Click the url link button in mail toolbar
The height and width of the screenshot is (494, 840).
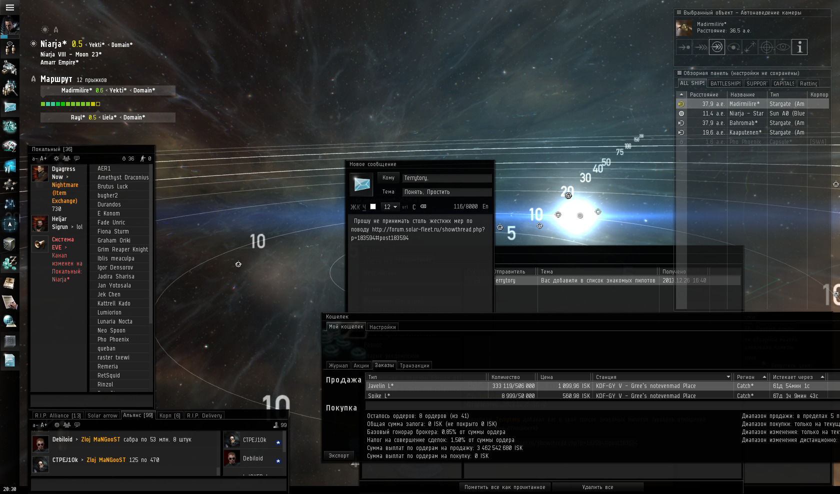coord(405,206)
